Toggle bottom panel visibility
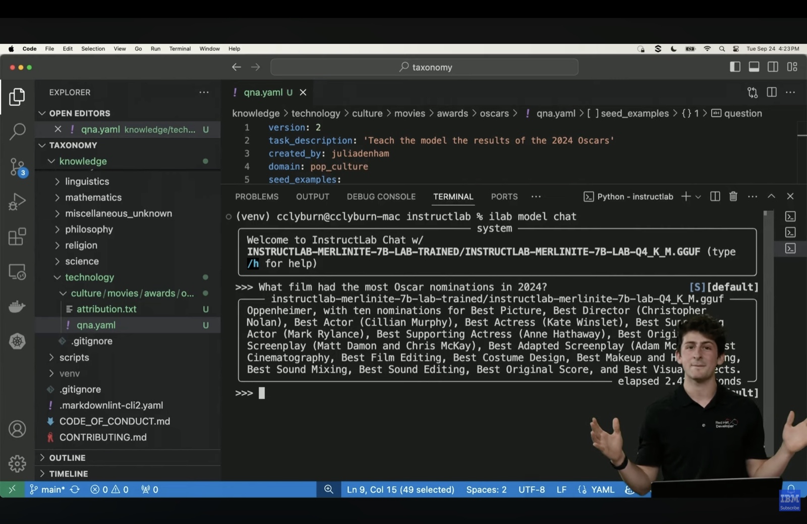Screen dimensions: 807x524 (754, 67)
